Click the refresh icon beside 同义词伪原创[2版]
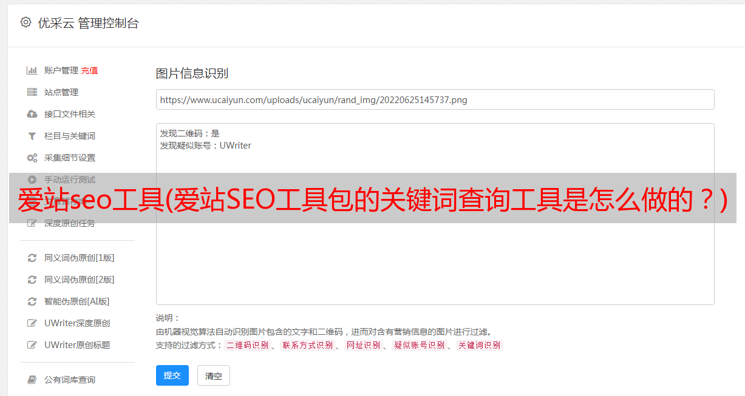The width and height of the screenshot is (745, 396). pos(32,280)
